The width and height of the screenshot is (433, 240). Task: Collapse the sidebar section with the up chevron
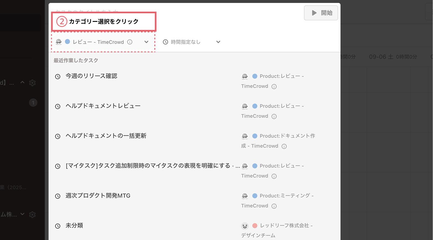22,82
